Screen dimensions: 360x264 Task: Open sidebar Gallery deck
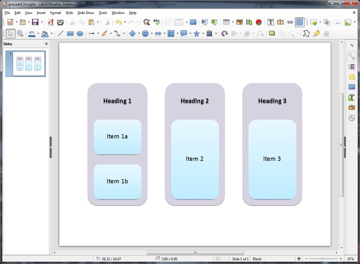coord(352,107)
